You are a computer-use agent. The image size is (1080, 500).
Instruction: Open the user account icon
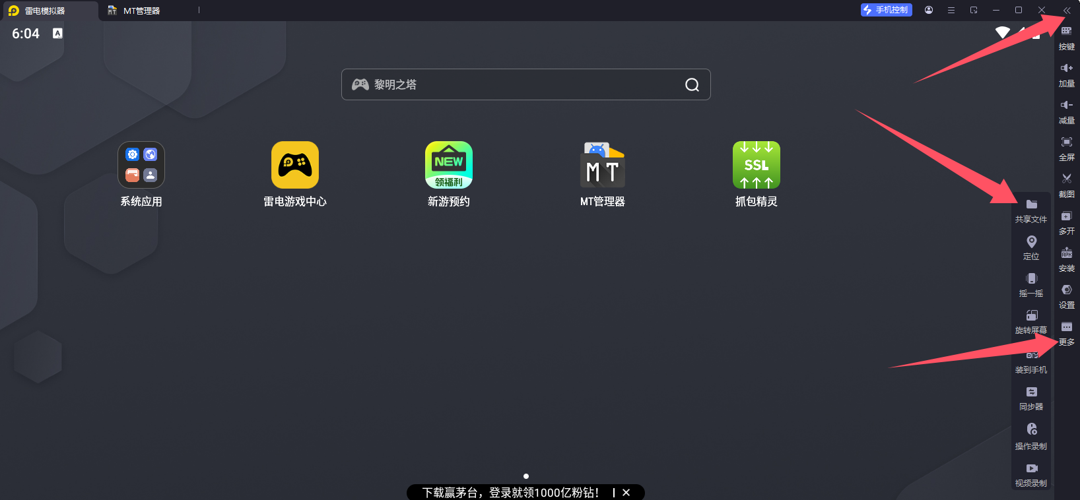(929, 10)
